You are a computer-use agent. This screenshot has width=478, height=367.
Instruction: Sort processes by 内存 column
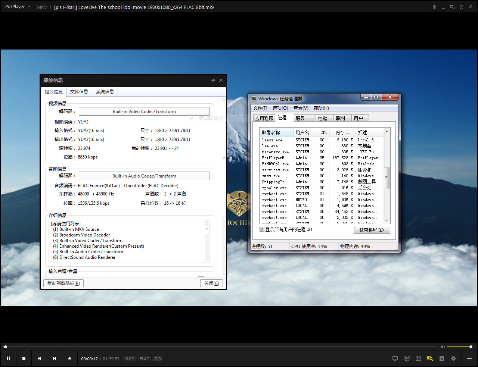tap(343, 132)
